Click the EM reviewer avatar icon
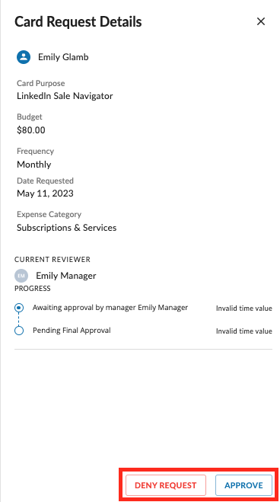 [21, 276]
